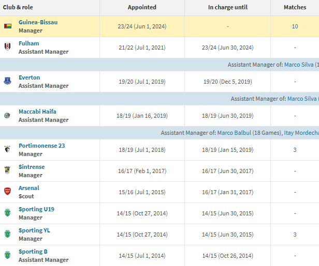The height and width of the screenshot is (266, 319).
Task: Select the date 21/22 (Jul 1, 2021)
Action: pos(142,48)
